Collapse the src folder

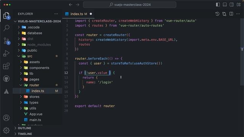point(37,56)
